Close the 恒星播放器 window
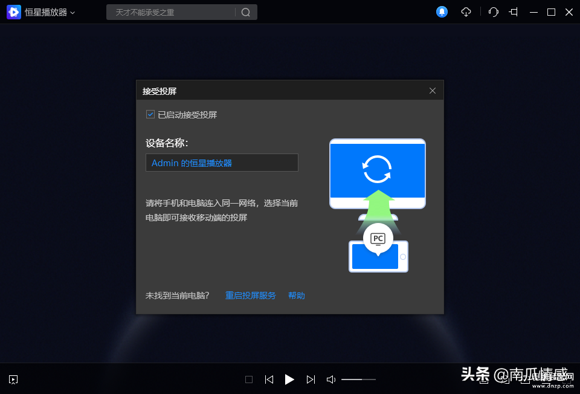The width and height of the screenshot is (580, 394). 569,12
